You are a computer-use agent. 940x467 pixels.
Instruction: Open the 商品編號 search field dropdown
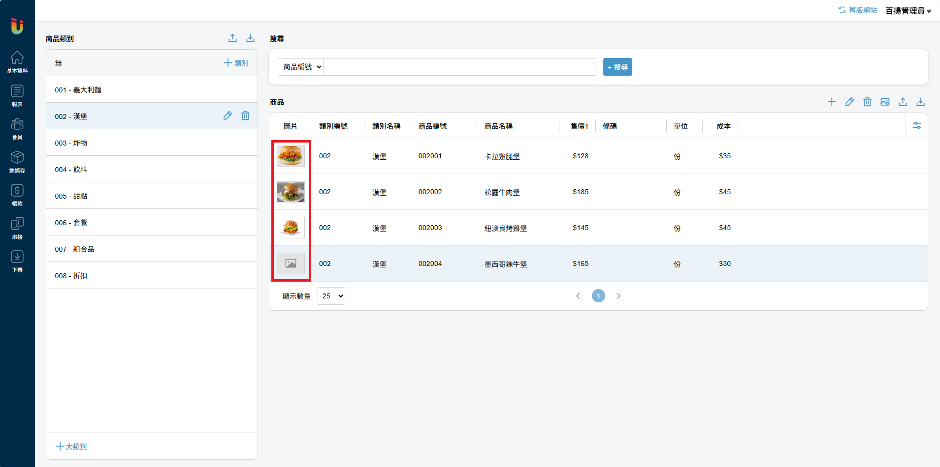301,67
